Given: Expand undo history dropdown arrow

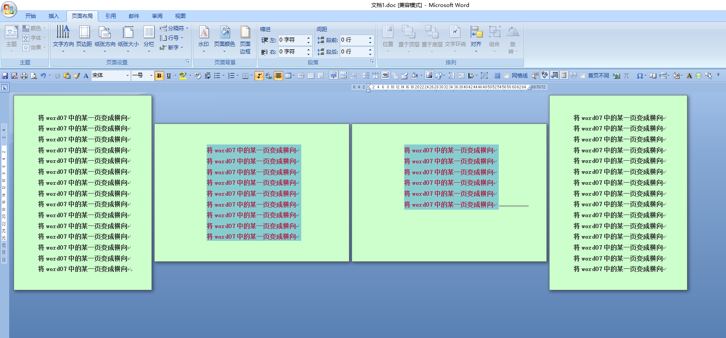Looking at the screenshot, I should point(49,76).
